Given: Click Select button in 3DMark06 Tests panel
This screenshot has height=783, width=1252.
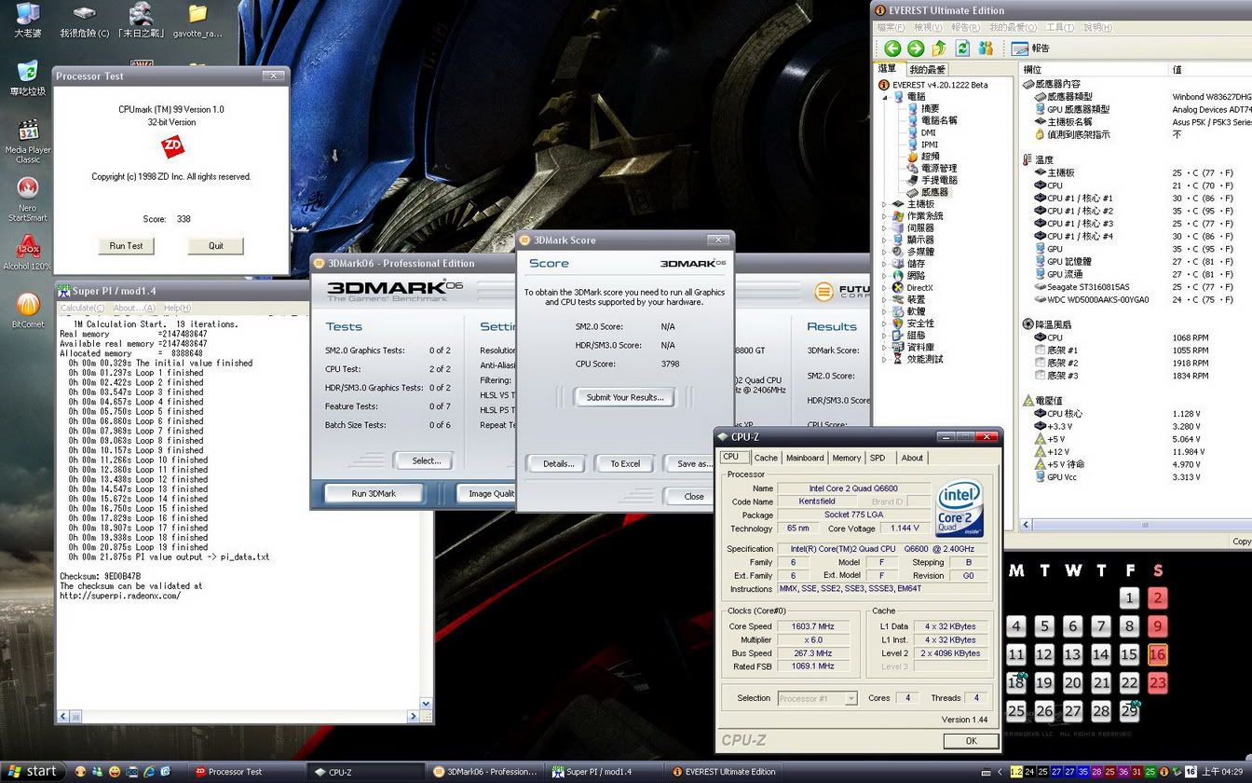Looking at the screenshot, I should pos(427,460).
